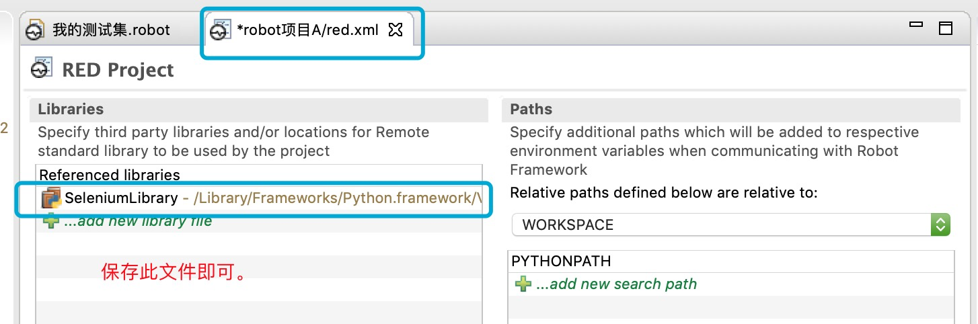Click the SeleniumLibrary Python library icon

pyautogui.click(x=51, y=198)
